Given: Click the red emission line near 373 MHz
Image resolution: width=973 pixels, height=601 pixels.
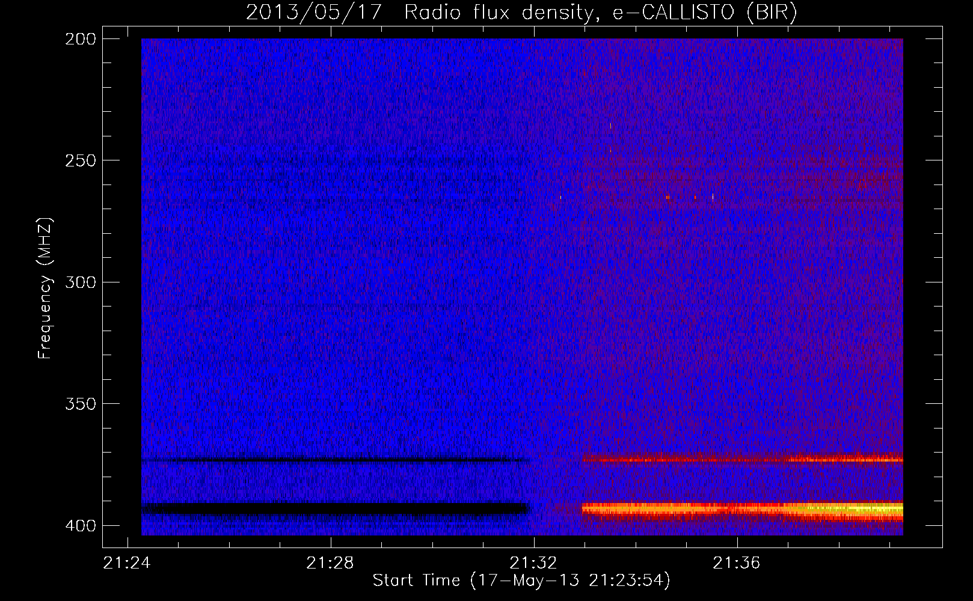Looking at the screenshot, I should point(743,460).
